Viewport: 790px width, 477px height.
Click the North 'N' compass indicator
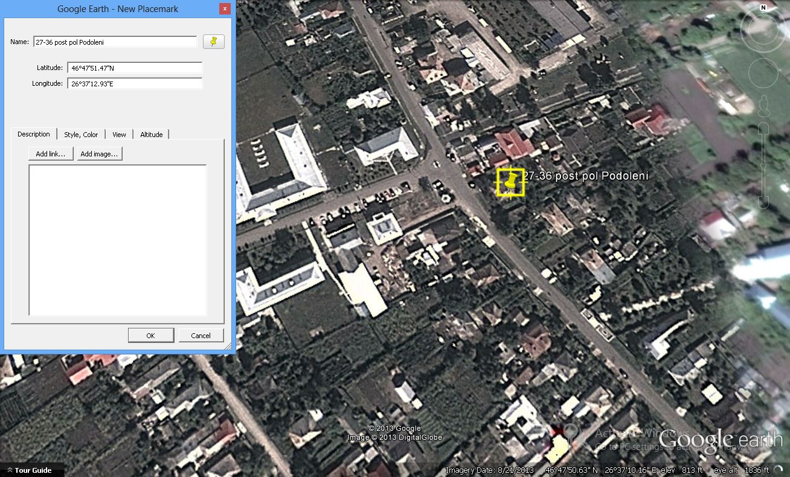(x=763, y=8)
